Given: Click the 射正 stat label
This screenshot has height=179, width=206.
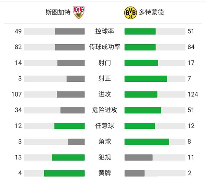Looking at the screenshot, I should pos(104,79).
